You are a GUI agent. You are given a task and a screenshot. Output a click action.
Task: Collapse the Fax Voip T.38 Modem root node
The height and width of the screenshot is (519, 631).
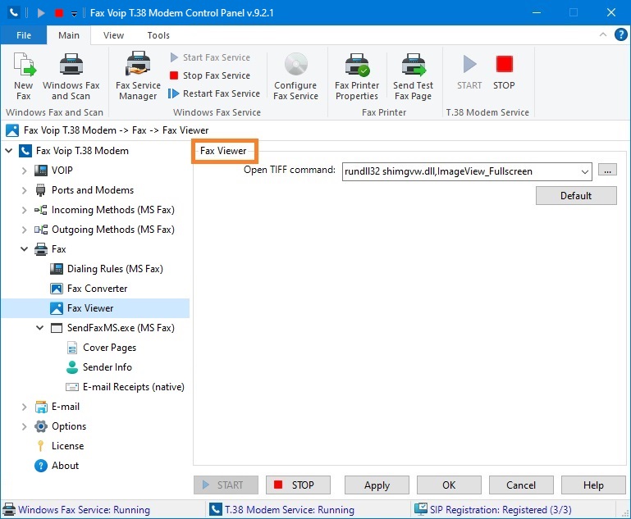point(9,151)
